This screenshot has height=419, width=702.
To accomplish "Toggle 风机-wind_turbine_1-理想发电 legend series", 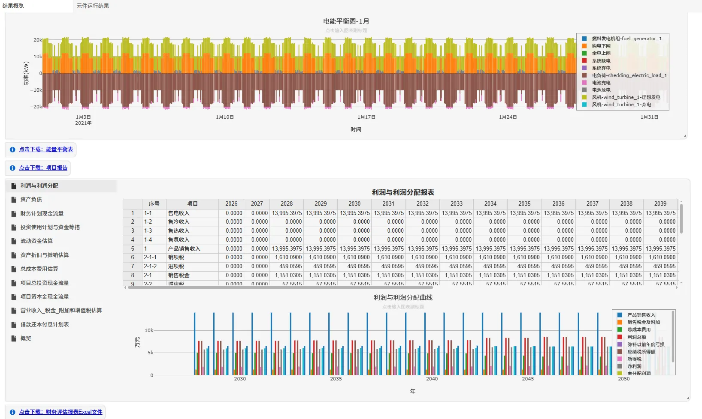I will point(621,97).
